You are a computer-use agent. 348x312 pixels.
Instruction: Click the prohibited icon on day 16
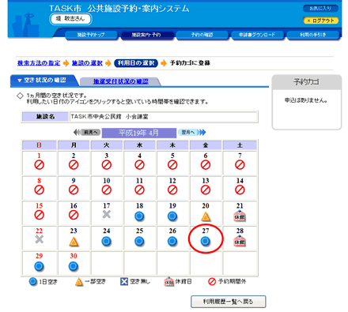pos(74,215)
